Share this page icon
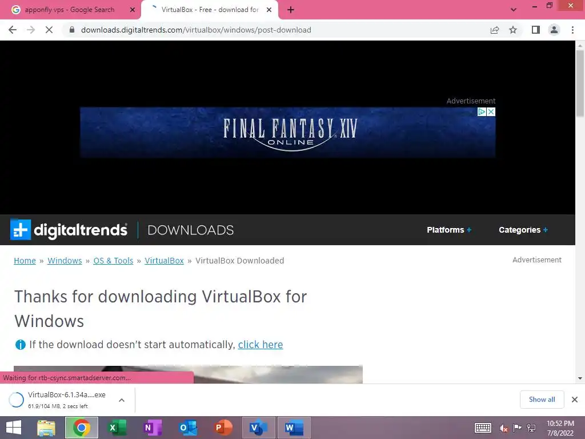This screenshot has width=585, height=439. coord(495,30)
